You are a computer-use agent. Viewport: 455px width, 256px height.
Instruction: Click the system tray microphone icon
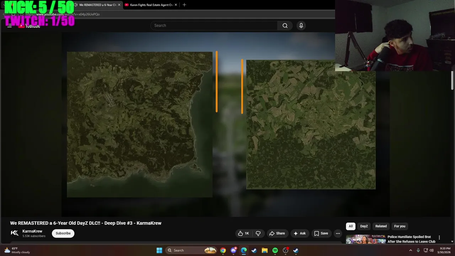[x=418, y=250]
